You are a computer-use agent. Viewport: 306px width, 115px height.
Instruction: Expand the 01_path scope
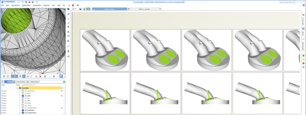click(19, 93)
